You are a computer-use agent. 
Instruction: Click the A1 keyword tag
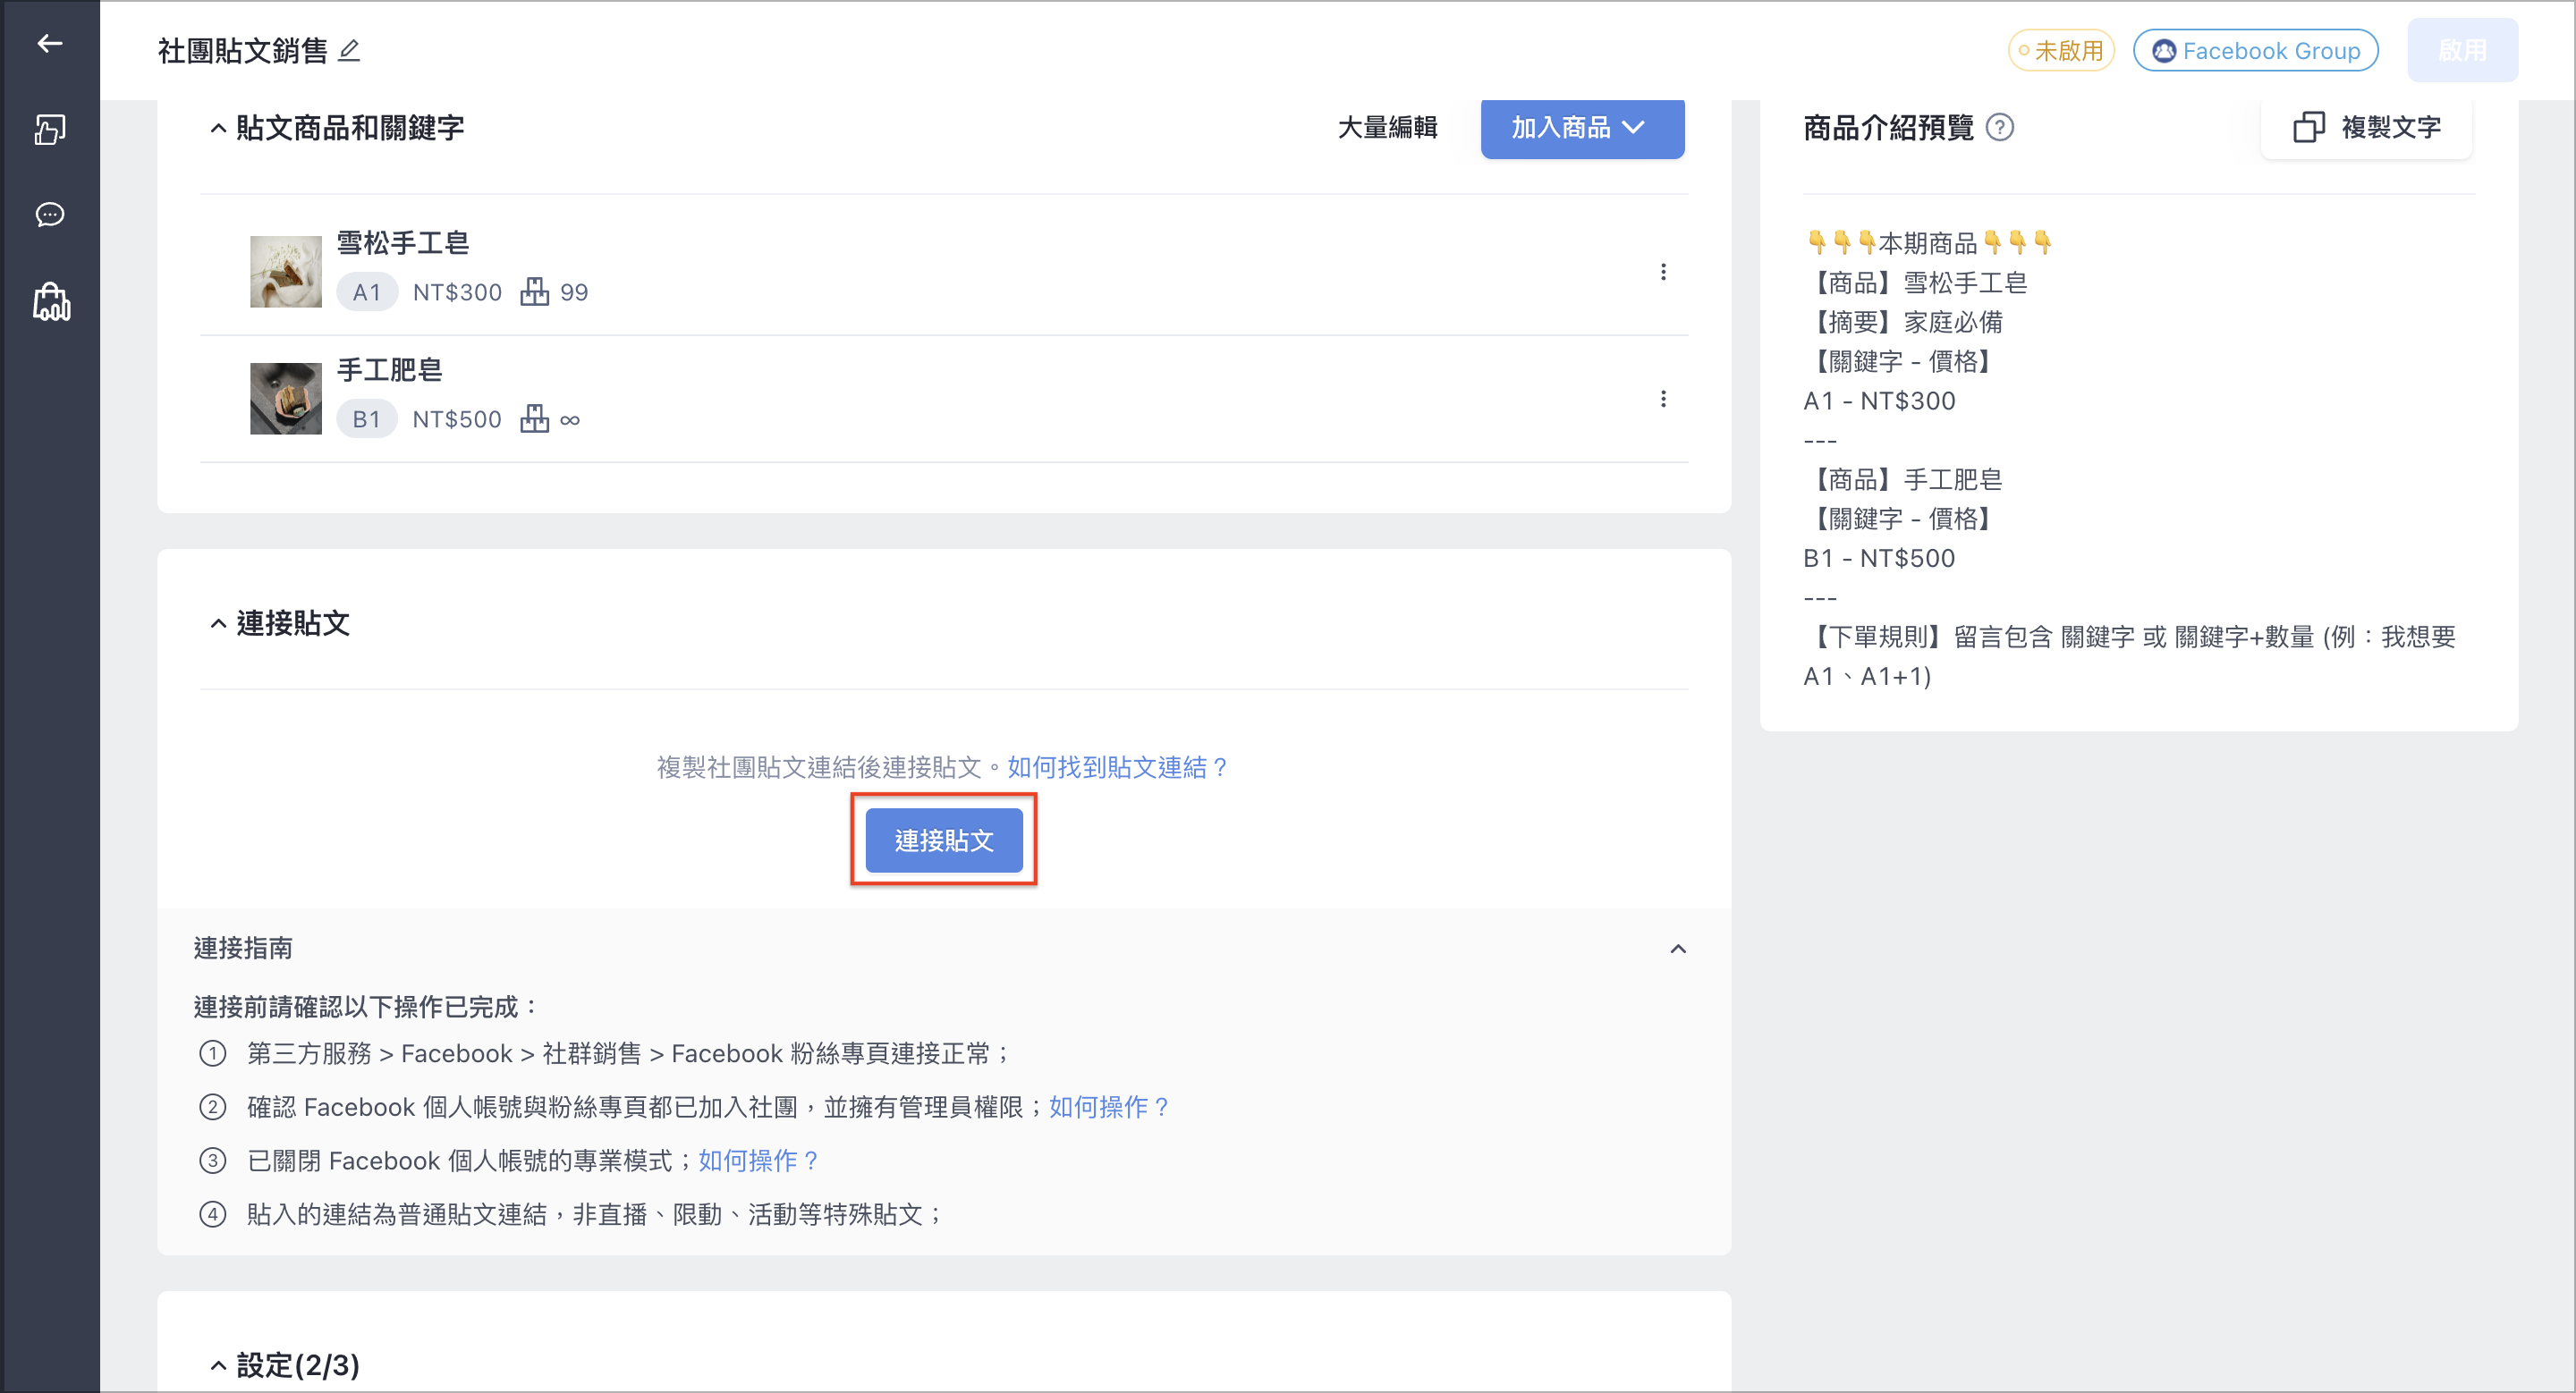click(366, 291)
